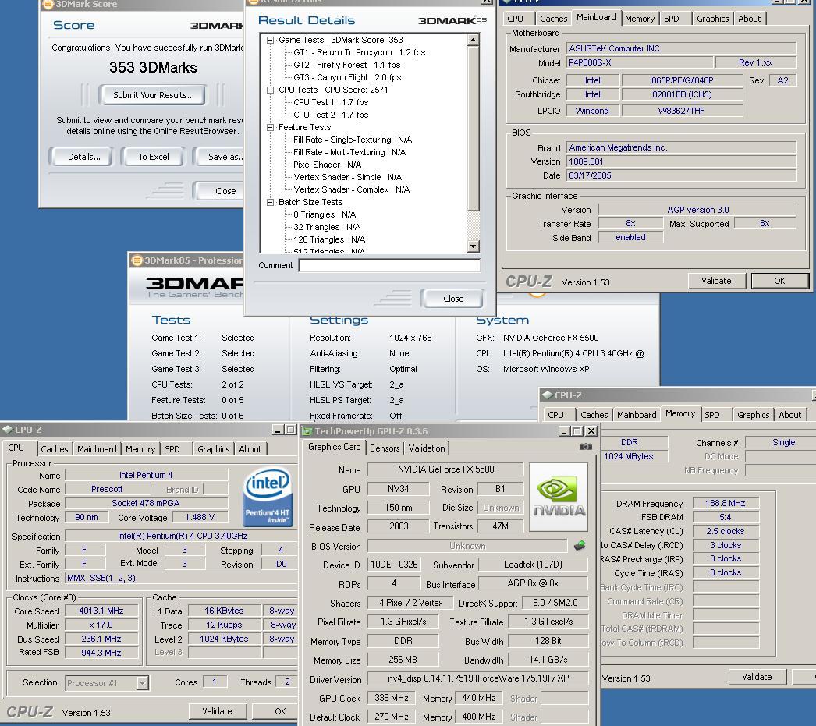Click OK in CPU-Z Mainboard window
This screenshot has height=726, width=816.
point(779,281)
